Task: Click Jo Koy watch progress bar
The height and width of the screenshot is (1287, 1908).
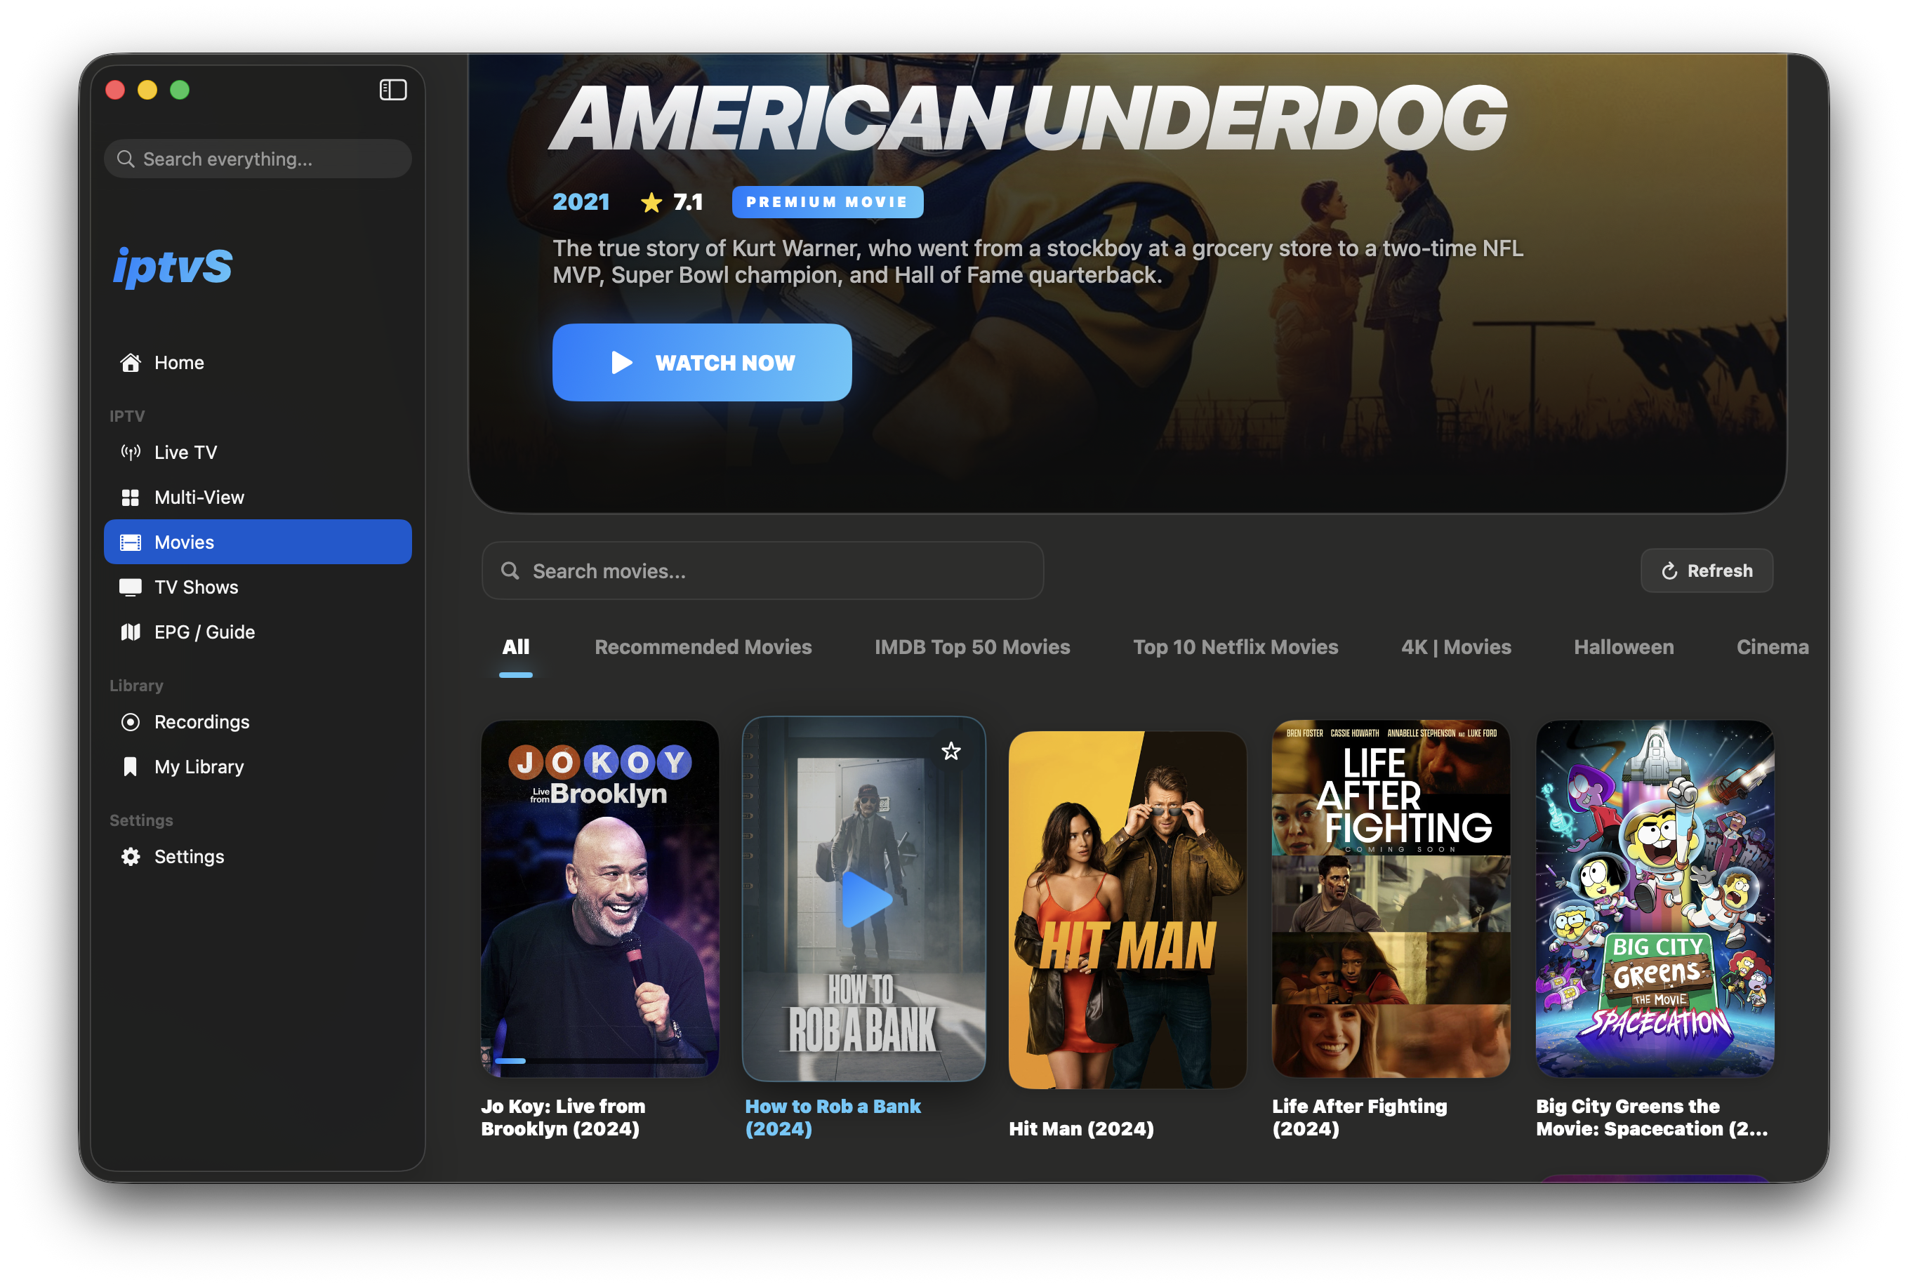Action: click(x=600, y=1060)
